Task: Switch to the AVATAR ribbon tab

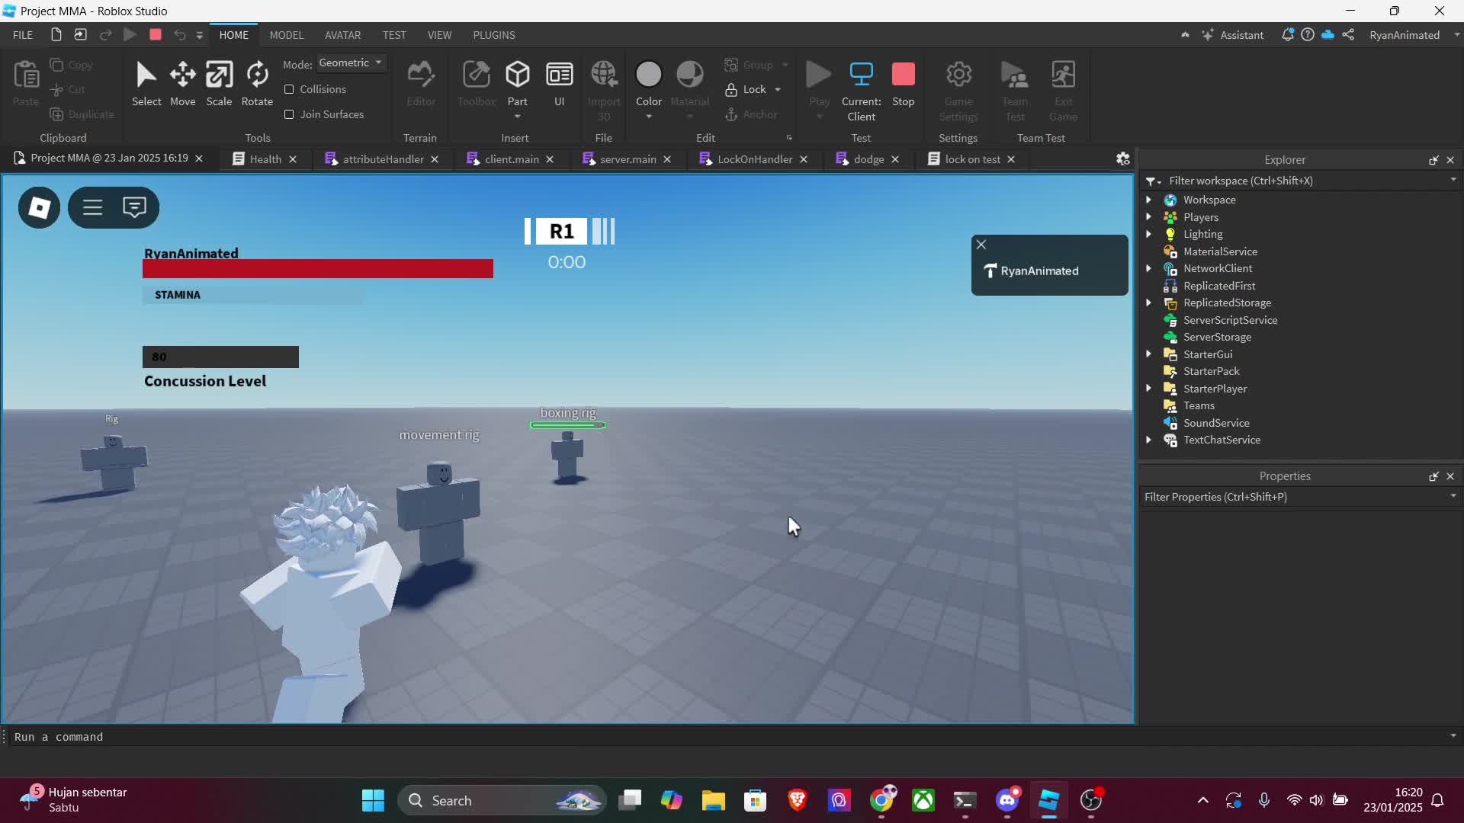Action: click(x=342, y=35)
